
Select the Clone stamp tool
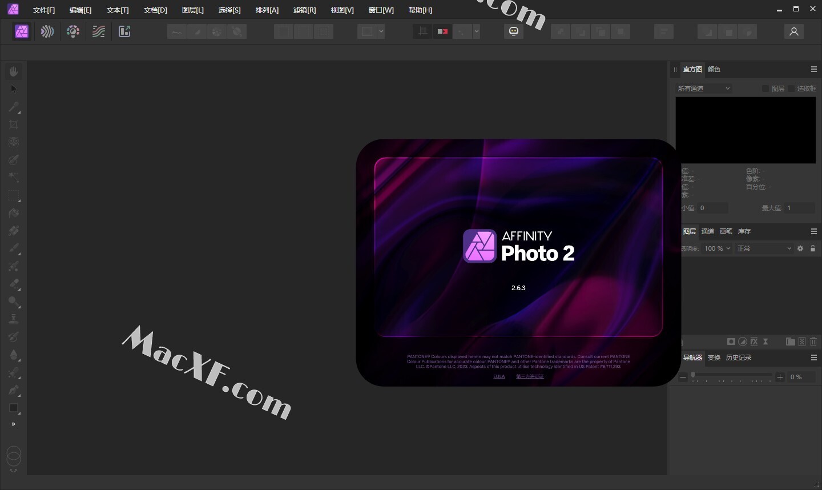[x=14, y=319]
